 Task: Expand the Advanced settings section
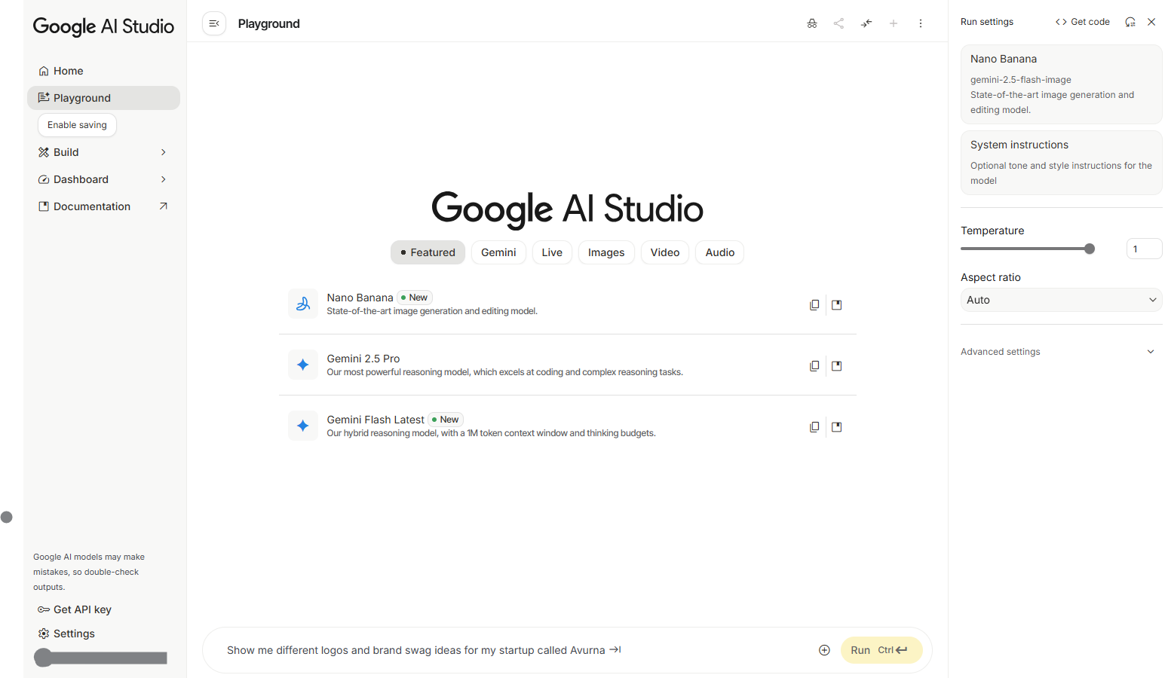pos(1057,352)
